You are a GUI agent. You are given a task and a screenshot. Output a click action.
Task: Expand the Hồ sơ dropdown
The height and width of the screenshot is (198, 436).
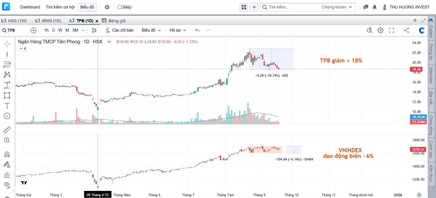(x=178, y=30)
